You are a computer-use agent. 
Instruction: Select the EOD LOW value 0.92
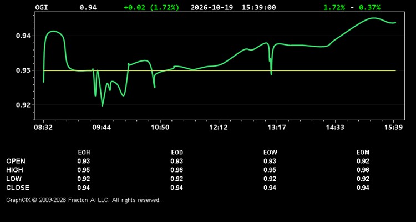tap(177, 179)
